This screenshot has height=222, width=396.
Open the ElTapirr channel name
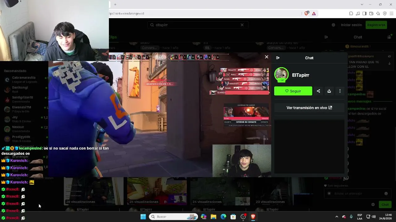[x=301, y=75]
